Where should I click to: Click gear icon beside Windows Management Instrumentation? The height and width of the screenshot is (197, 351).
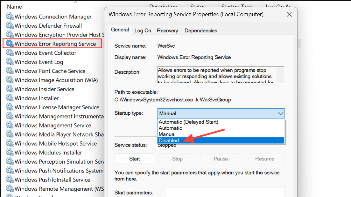(x=10, y=116)
